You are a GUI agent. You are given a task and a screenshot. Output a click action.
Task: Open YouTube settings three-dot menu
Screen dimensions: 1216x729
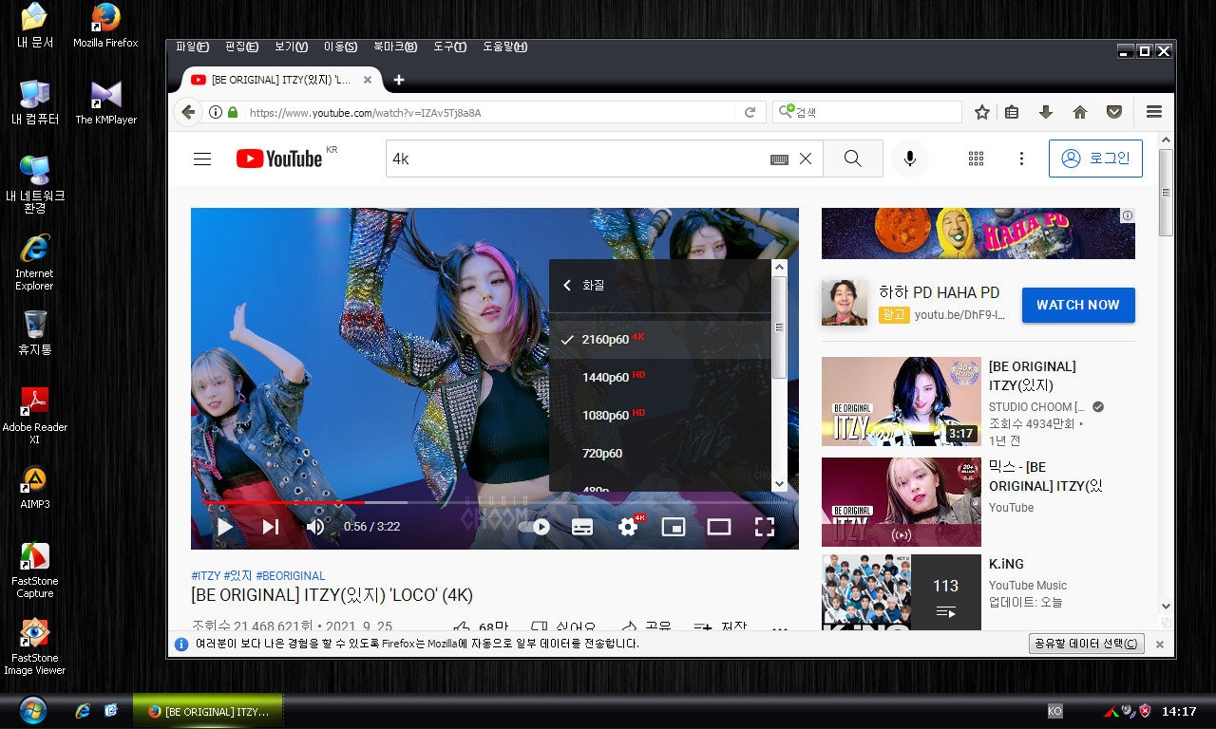click(x=1021, y=159)
